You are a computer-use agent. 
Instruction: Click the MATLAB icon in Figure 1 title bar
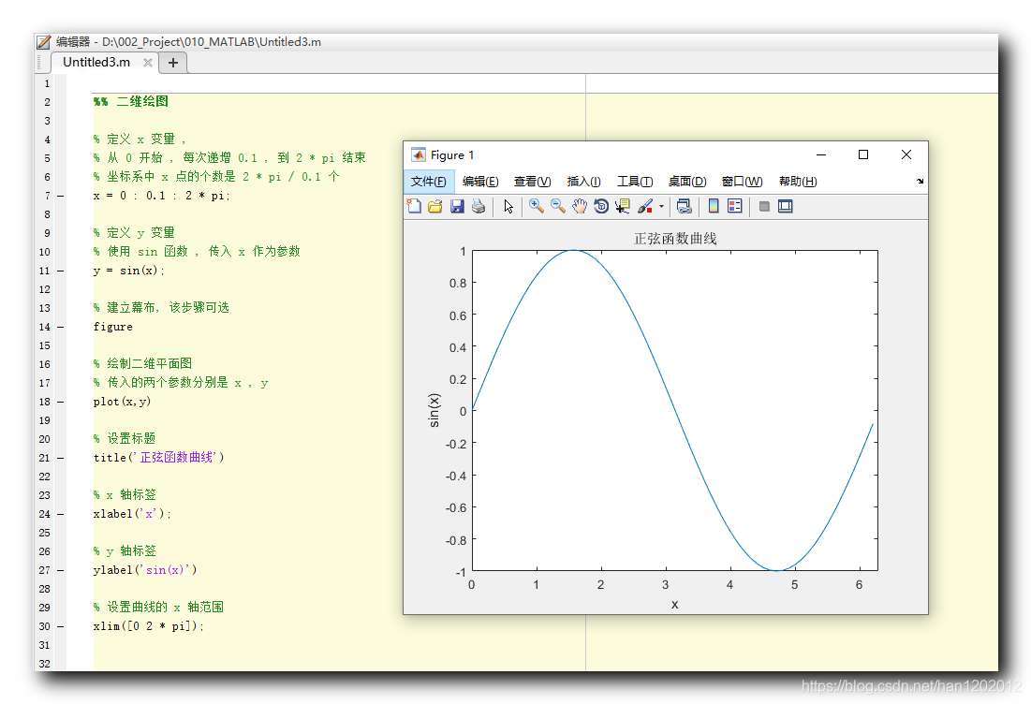419,155
